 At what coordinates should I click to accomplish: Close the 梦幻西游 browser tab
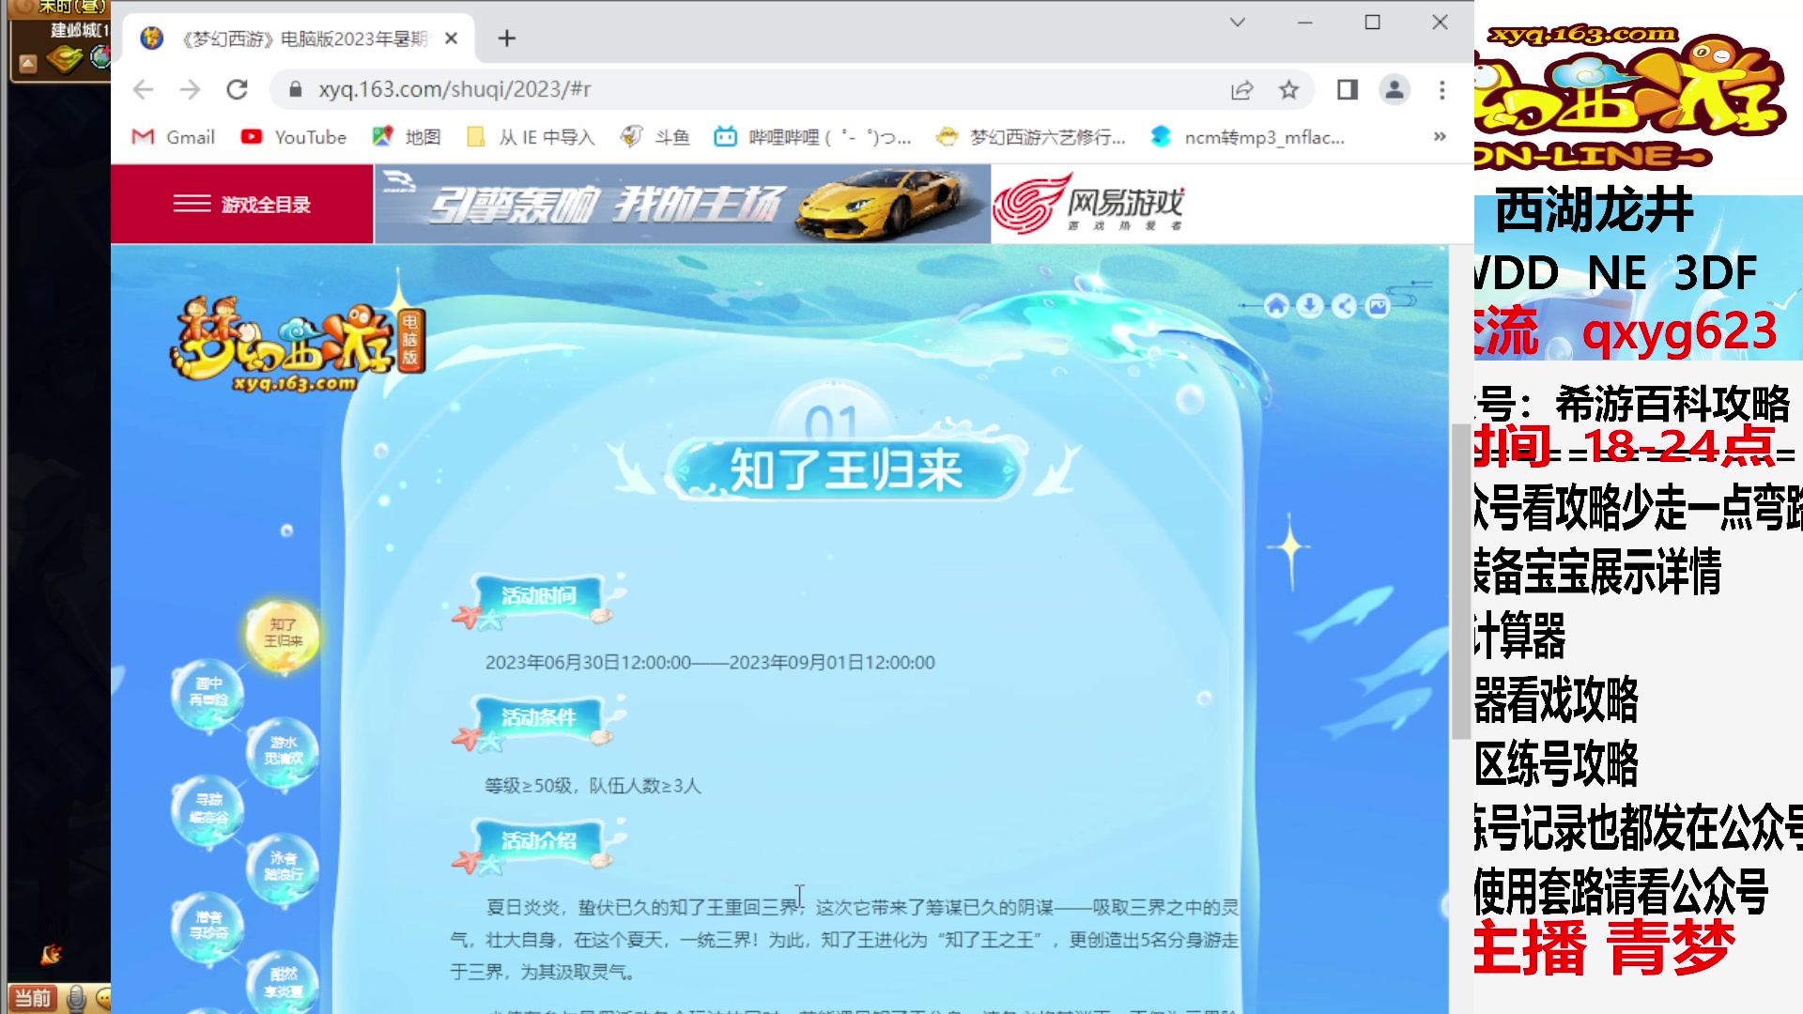[452, 38]
